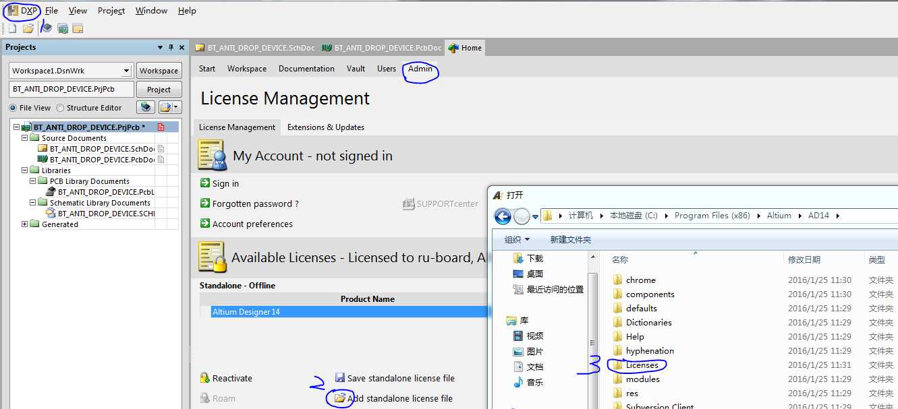This screenshot has width=898, height=409.
Task: Click the book icon button in Projects panel
Action: (x=145, y=107)
